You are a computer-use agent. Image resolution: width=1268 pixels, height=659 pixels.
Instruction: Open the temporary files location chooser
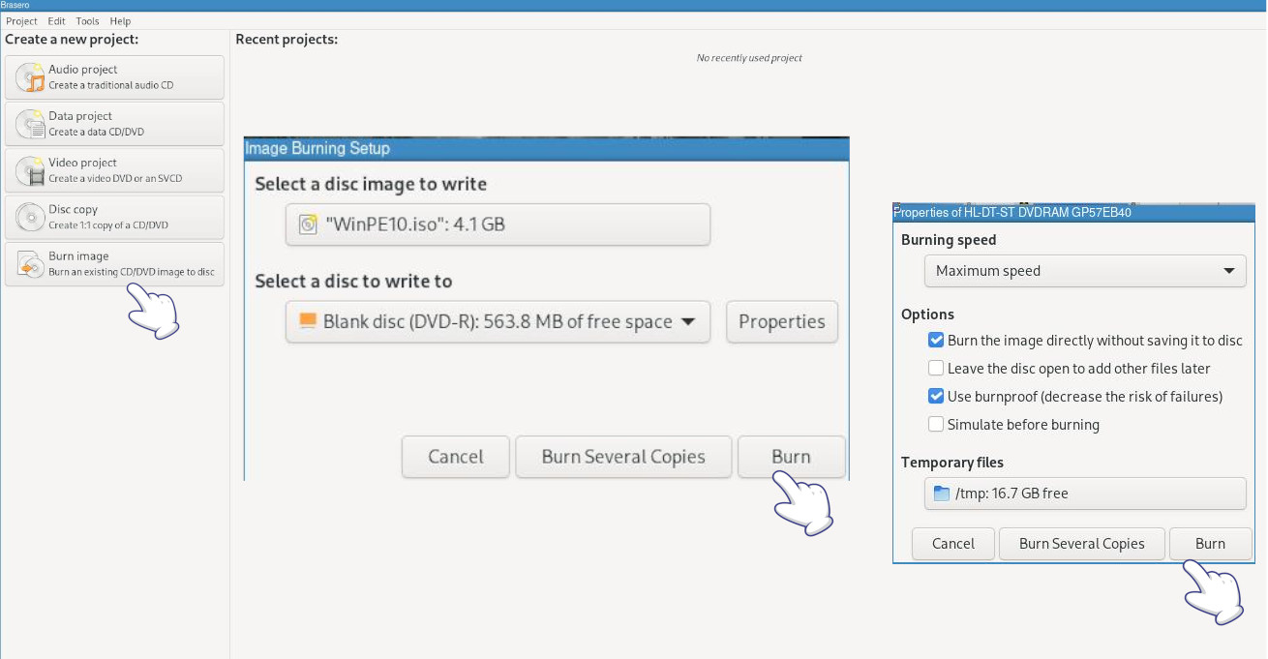pyautogui.click(x=1085, y=494)
